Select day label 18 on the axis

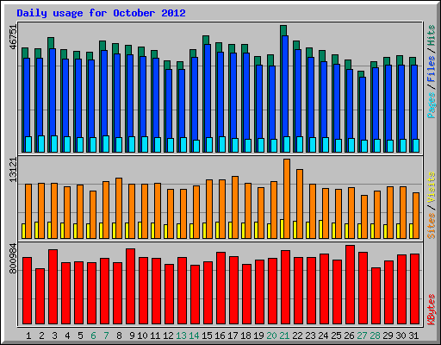(245, 336)
